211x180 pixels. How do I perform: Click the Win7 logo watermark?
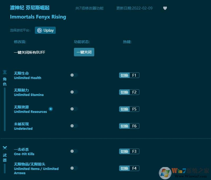(165, 173)
